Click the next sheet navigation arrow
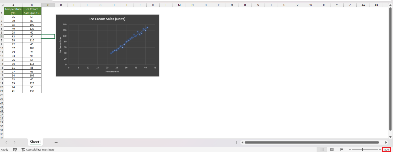 pos(15,142)
